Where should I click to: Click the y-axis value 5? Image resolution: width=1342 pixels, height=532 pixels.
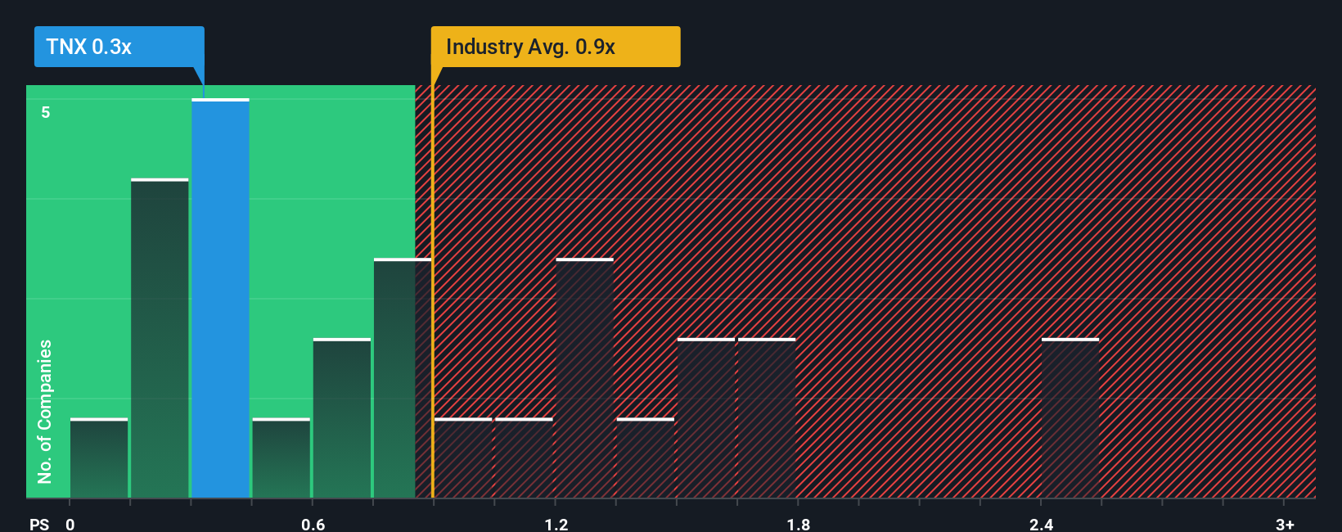click(46, 112)
